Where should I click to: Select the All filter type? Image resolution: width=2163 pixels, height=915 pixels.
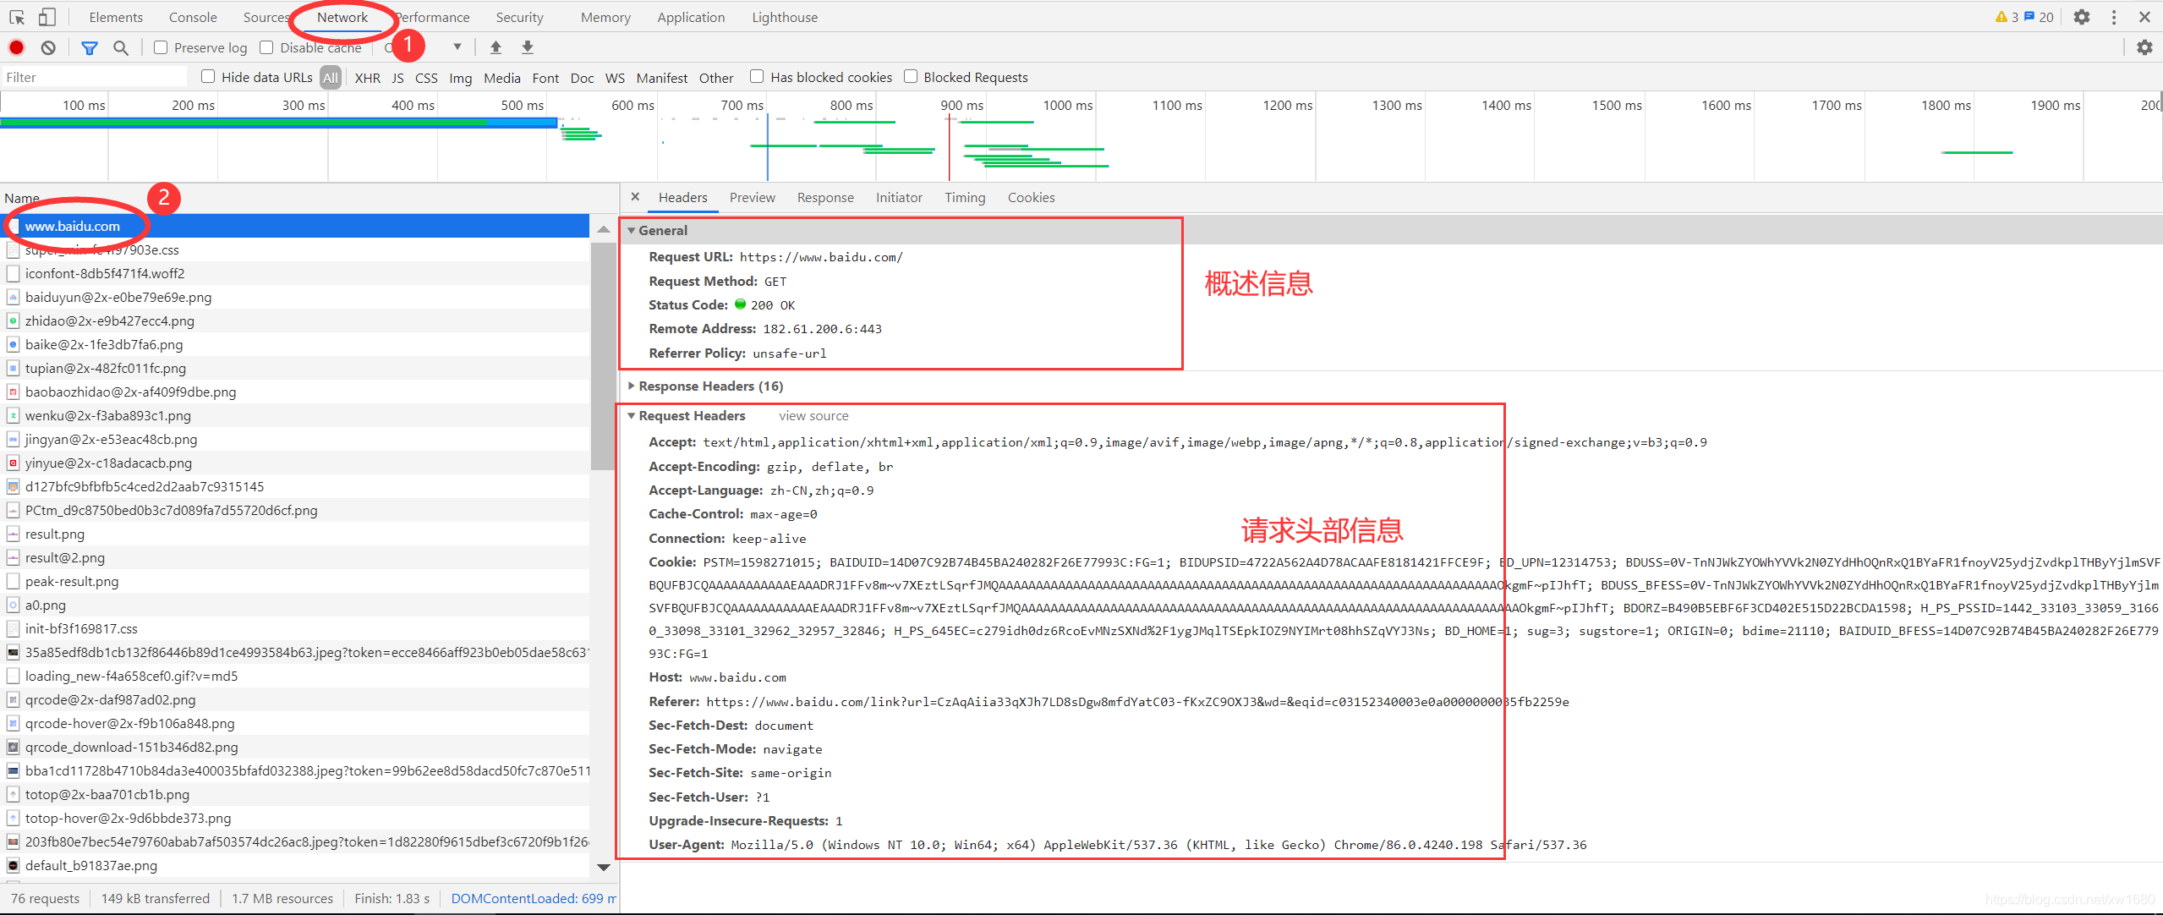[331, 78]
